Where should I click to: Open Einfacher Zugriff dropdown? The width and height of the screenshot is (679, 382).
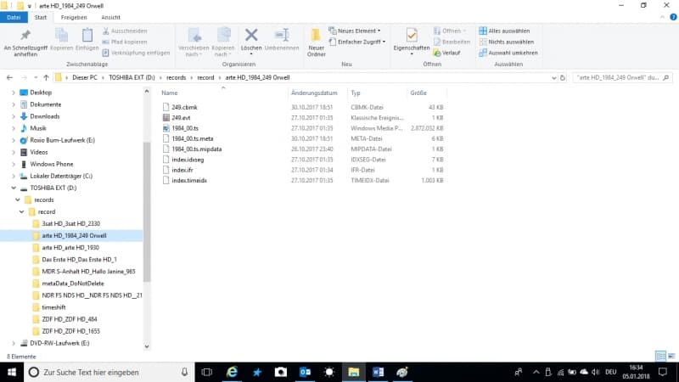[x=357, y=42]
